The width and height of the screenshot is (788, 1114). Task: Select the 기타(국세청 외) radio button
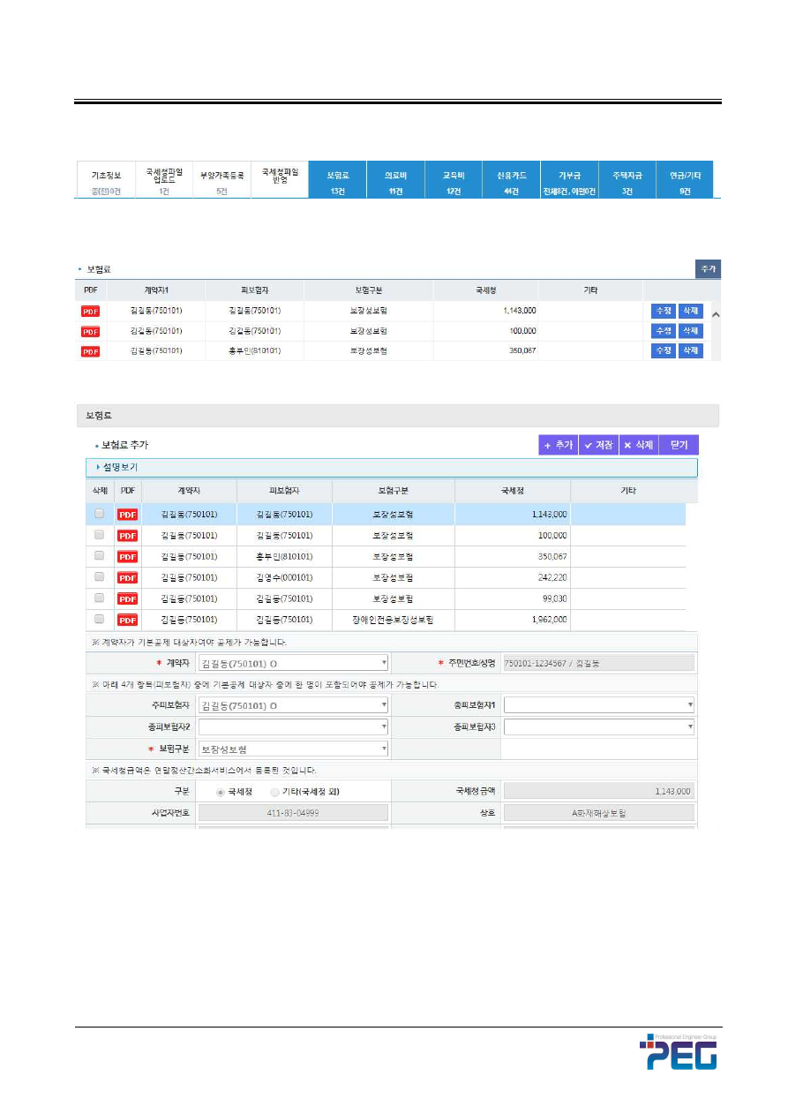275,791
